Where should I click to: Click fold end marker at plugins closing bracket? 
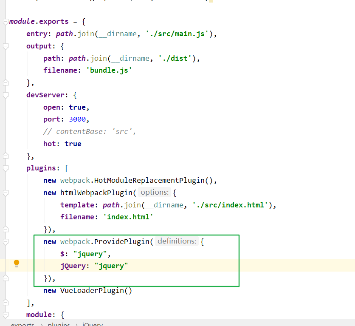(6, 303)
